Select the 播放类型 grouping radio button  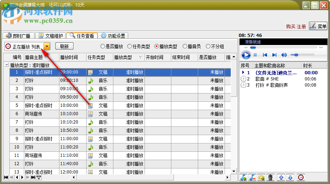[x=156, y=46]
